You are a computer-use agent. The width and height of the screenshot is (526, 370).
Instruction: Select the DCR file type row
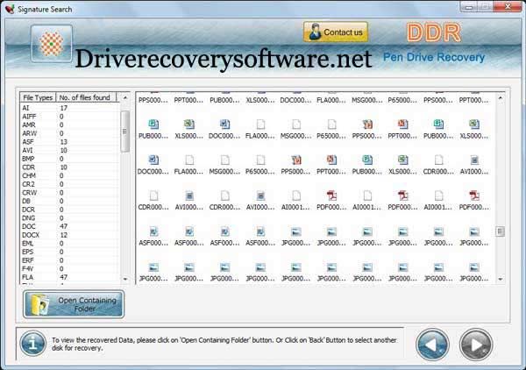click(x=69, y=210)
